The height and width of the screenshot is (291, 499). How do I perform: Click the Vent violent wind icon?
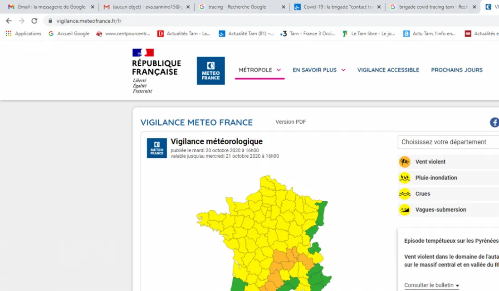404,162
